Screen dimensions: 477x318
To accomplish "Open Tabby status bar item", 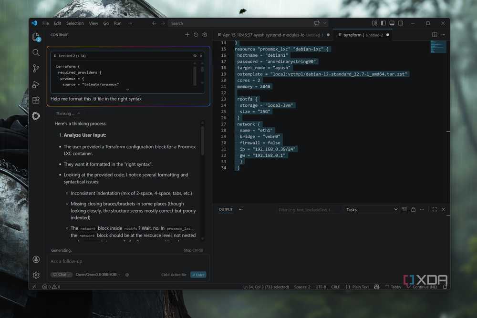I will coord(394,287).
